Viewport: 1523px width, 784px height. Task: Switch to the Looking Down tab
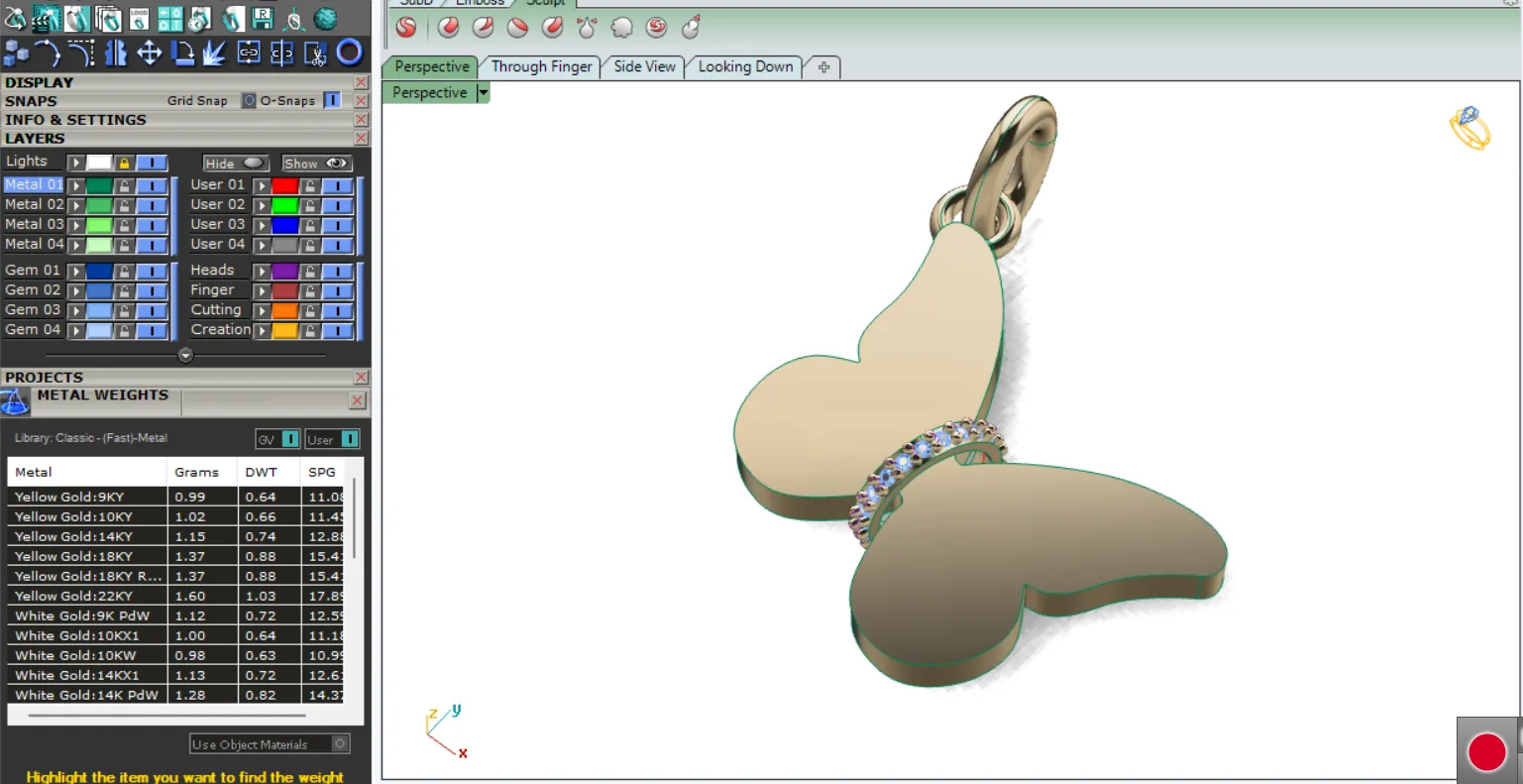(x=745, y=66)
